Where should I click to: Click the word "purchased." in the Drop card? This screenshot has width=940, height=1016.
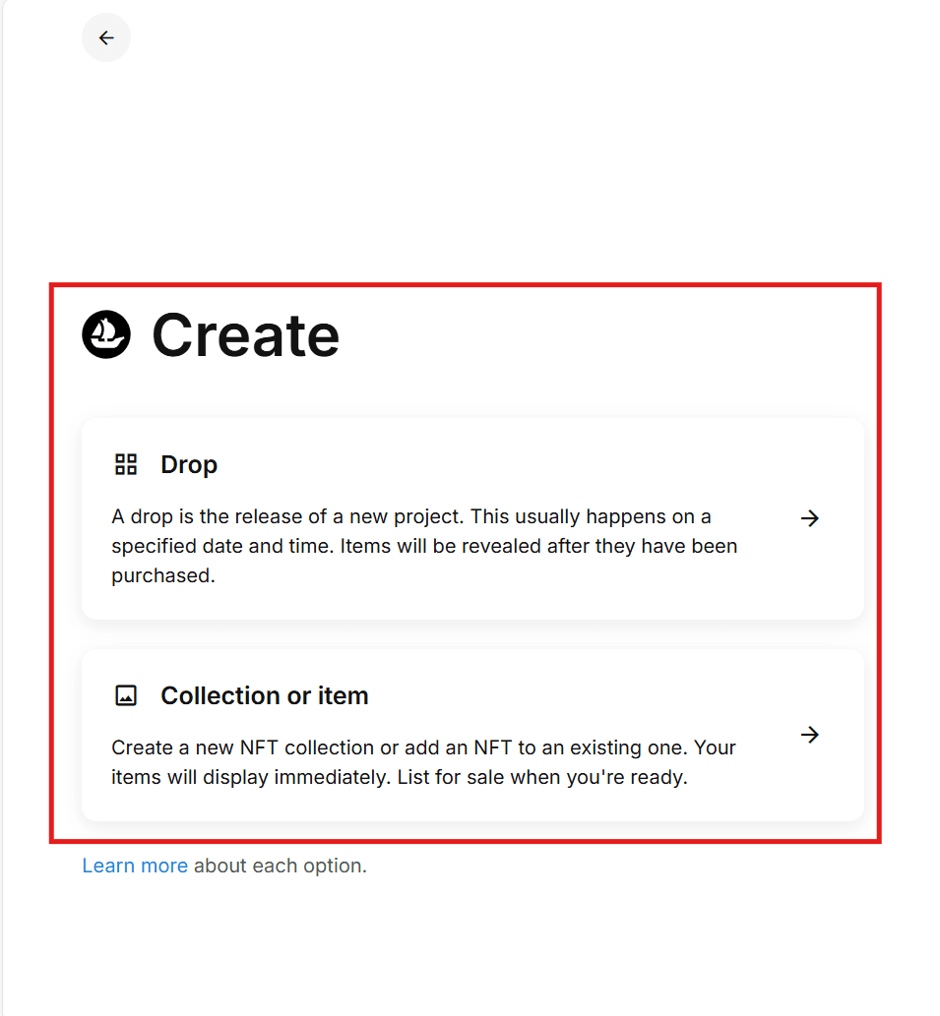[x=163, y=575]
